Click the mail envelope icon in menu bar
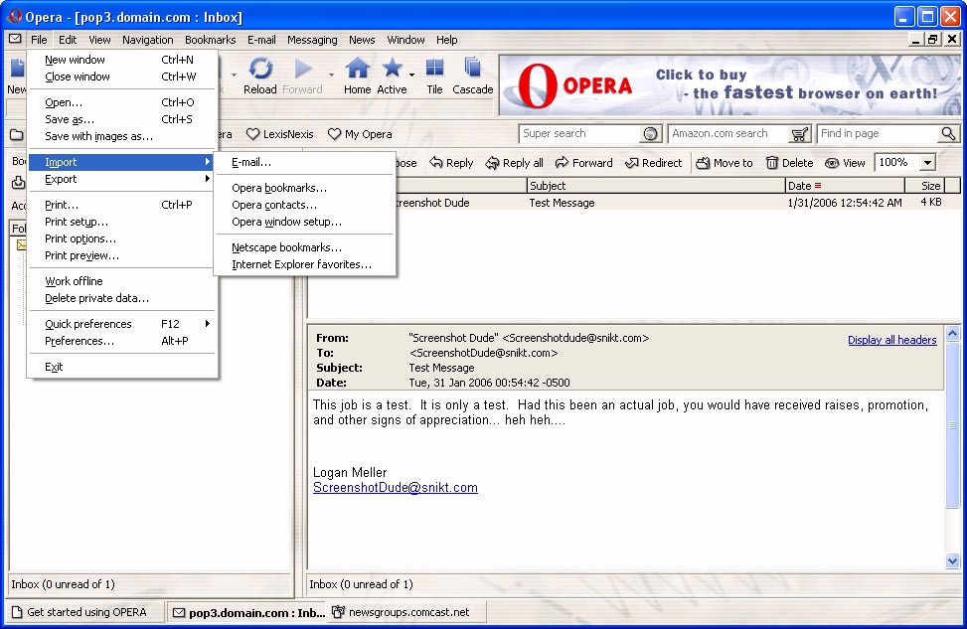Image resolution: width=967 pixels, height=629 pixels. tap(15, 39)
